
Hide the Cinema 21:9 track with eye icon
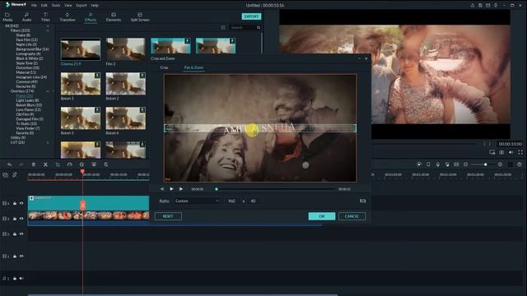(x=21, y=203)
